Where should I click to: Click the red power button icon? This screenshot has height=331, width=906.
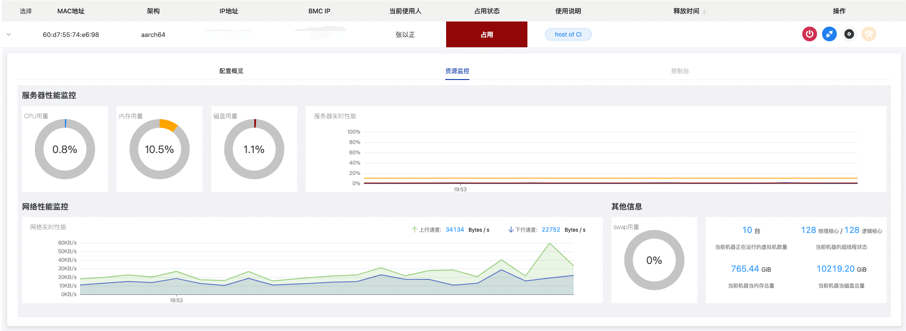(809, 34)
